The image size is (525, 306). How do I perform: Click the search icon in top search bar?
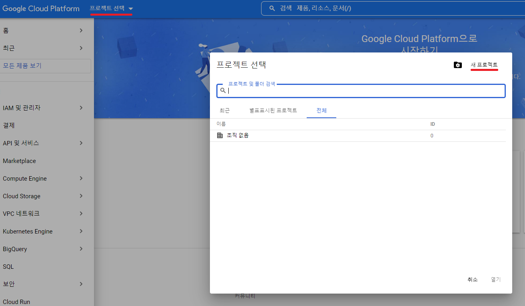(272, 8)
